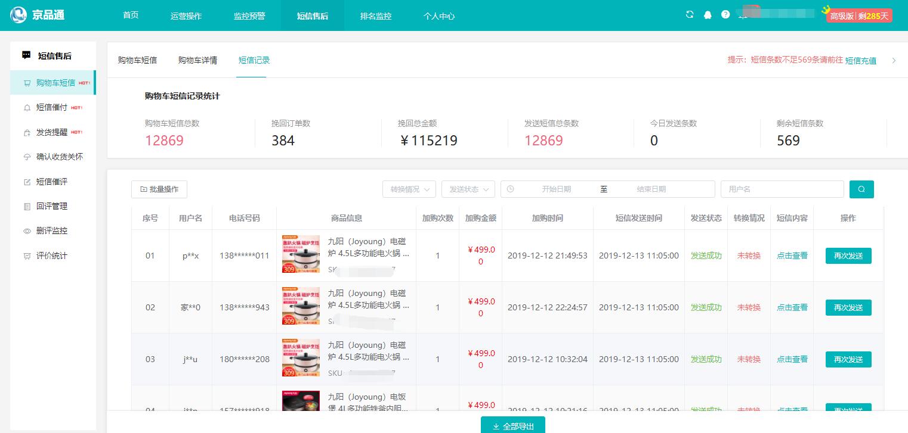Click the 短信充值 link
The height and width of the screenshot is (433, 908).
click(861, 60)
